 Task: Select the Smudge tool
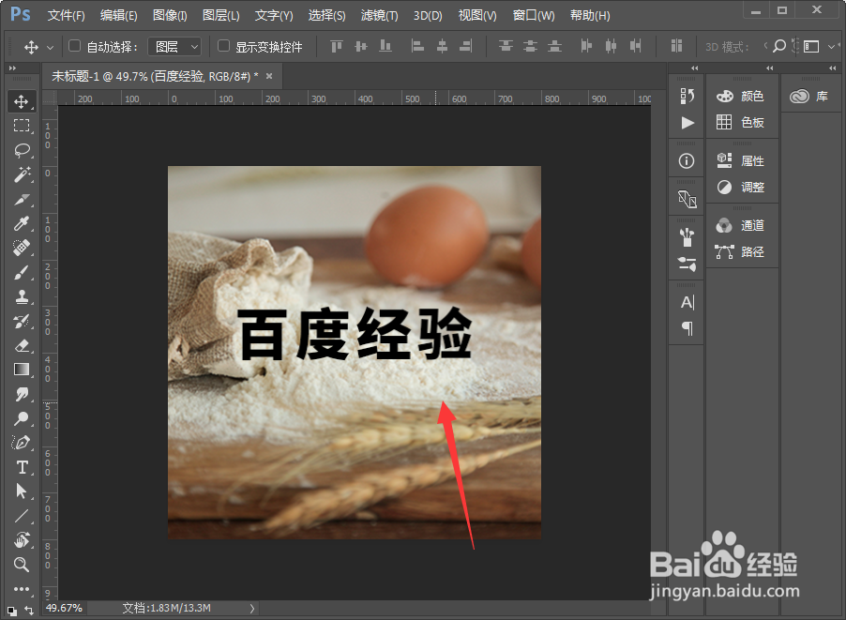[x=22, y=394]
